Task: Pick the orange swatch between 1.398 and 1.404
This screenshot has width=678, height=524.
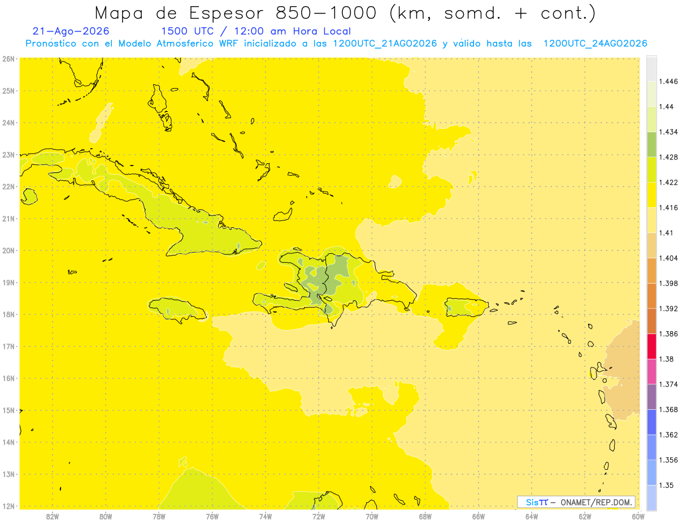Action: click(x=651, y=270)
